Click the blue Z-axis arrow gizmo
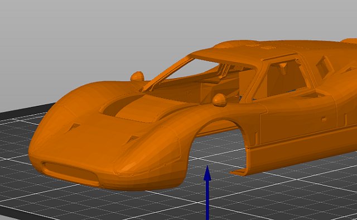This screenshot has width=357, height=220. [207, 193]
